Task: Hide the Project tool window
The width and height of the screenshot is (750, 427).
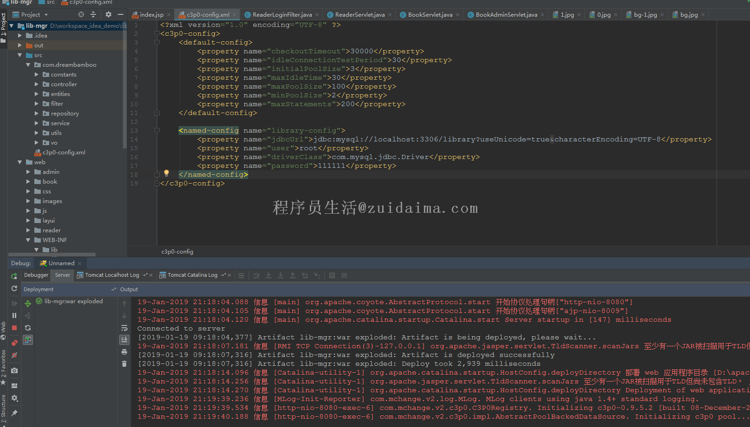Action: click(x=121, y=14)
